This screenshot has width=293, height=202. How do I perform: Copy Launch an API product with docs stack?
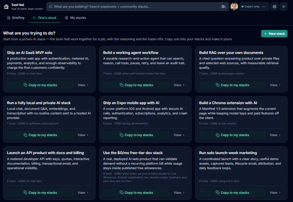40,193
